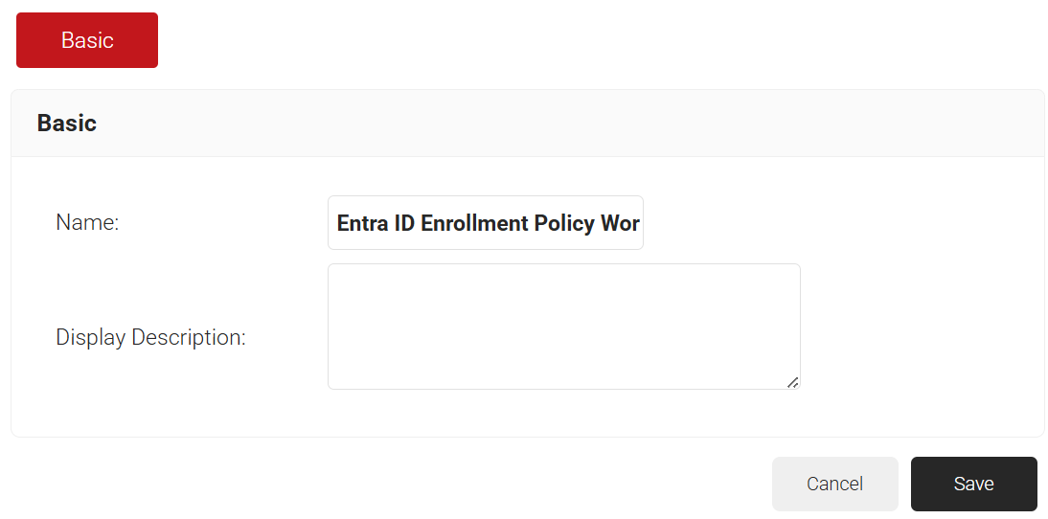Click the dark Save button at bottom right
Viewport: 1048px width, 519px height.
point(973,484)
